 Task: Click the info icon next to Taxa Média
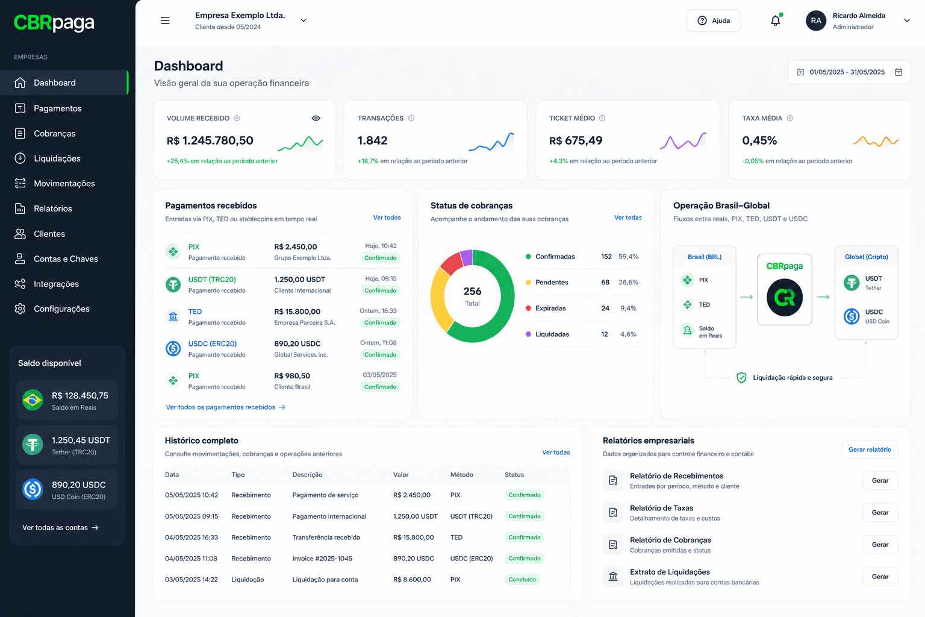pyautogui.click(x=790, y=118)
